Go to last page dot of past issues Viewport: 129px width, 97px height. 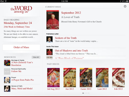click(x=89, y=93)
